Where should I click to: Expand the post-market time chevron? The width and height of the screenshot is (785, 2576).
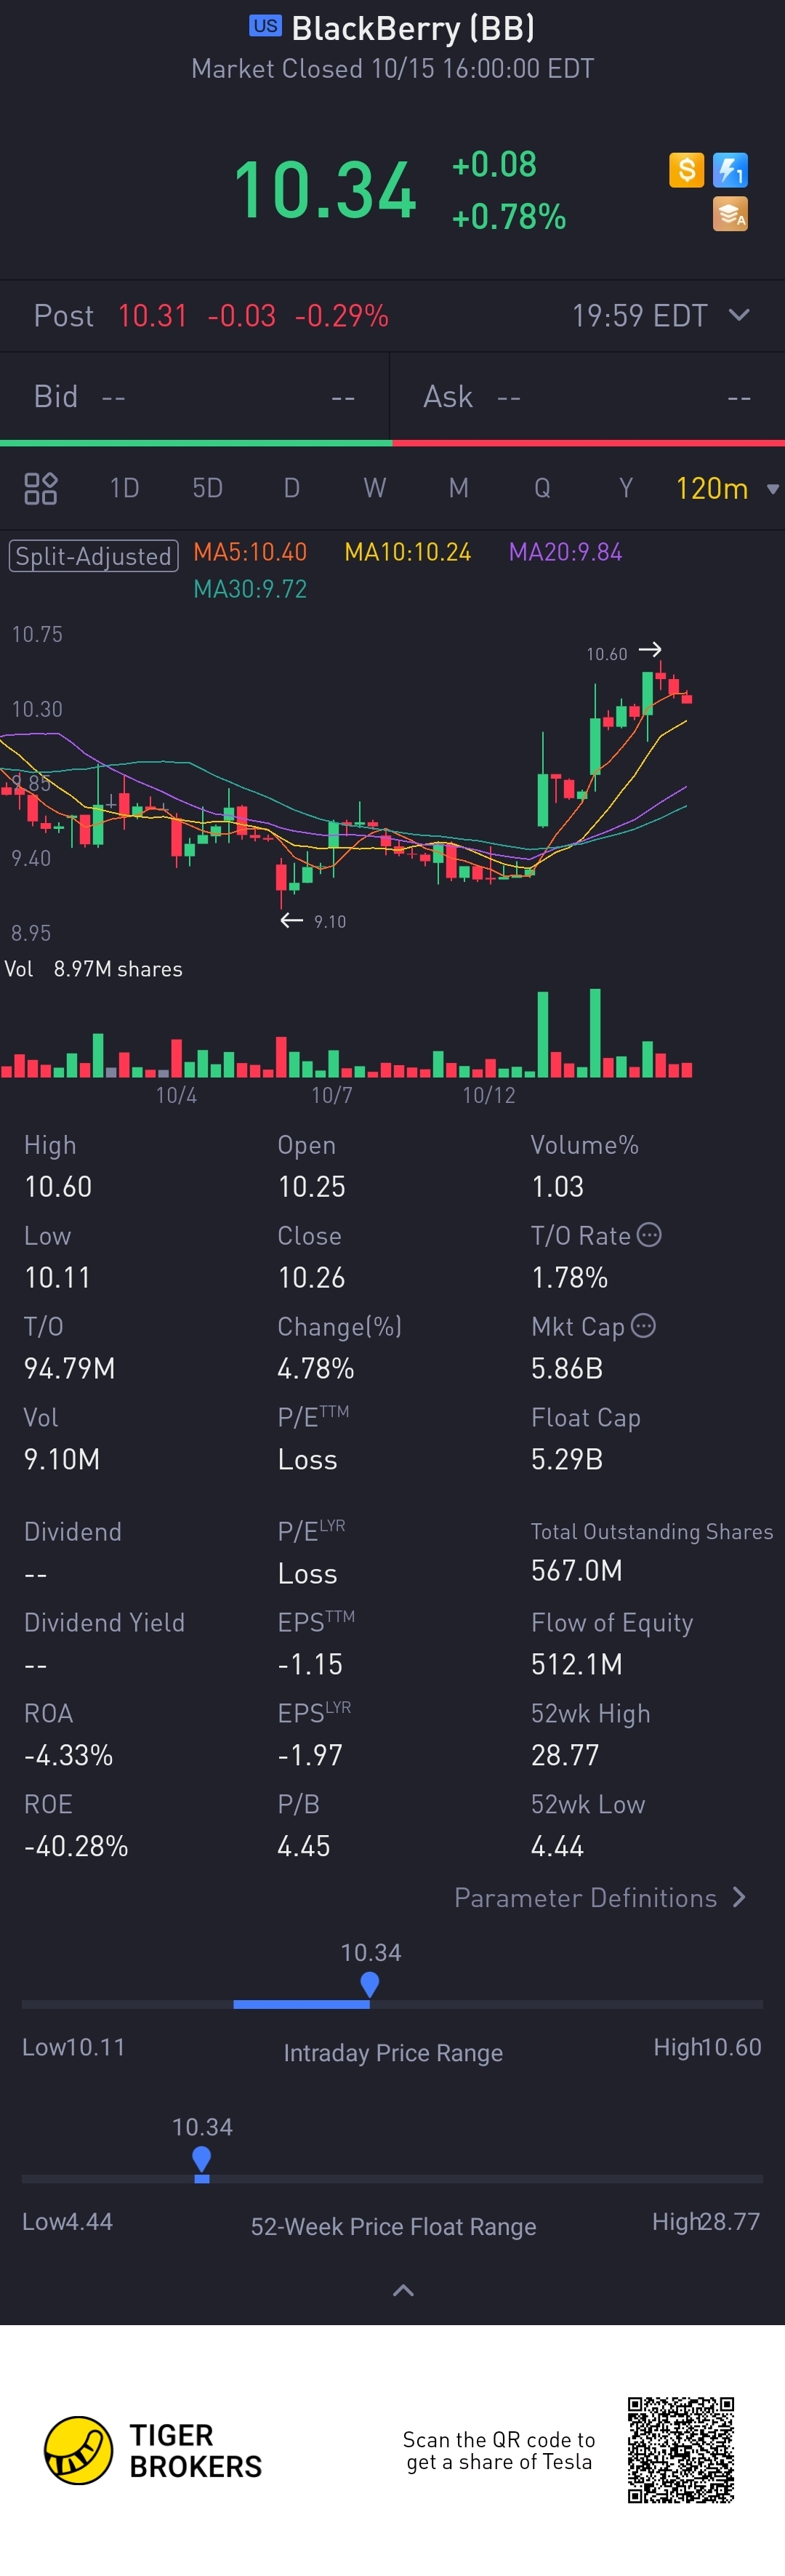tap(739, 315)
